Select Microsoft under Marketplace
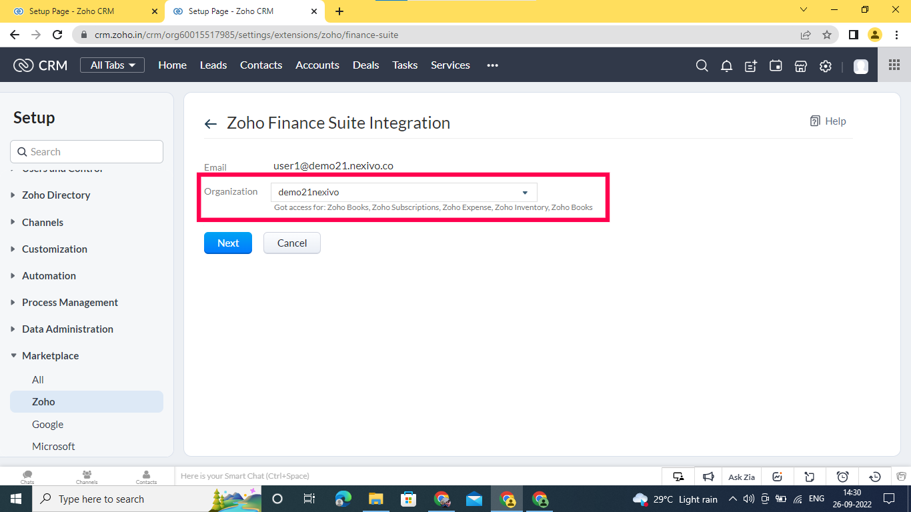This screenshot has width=911, height=512. 53,446
